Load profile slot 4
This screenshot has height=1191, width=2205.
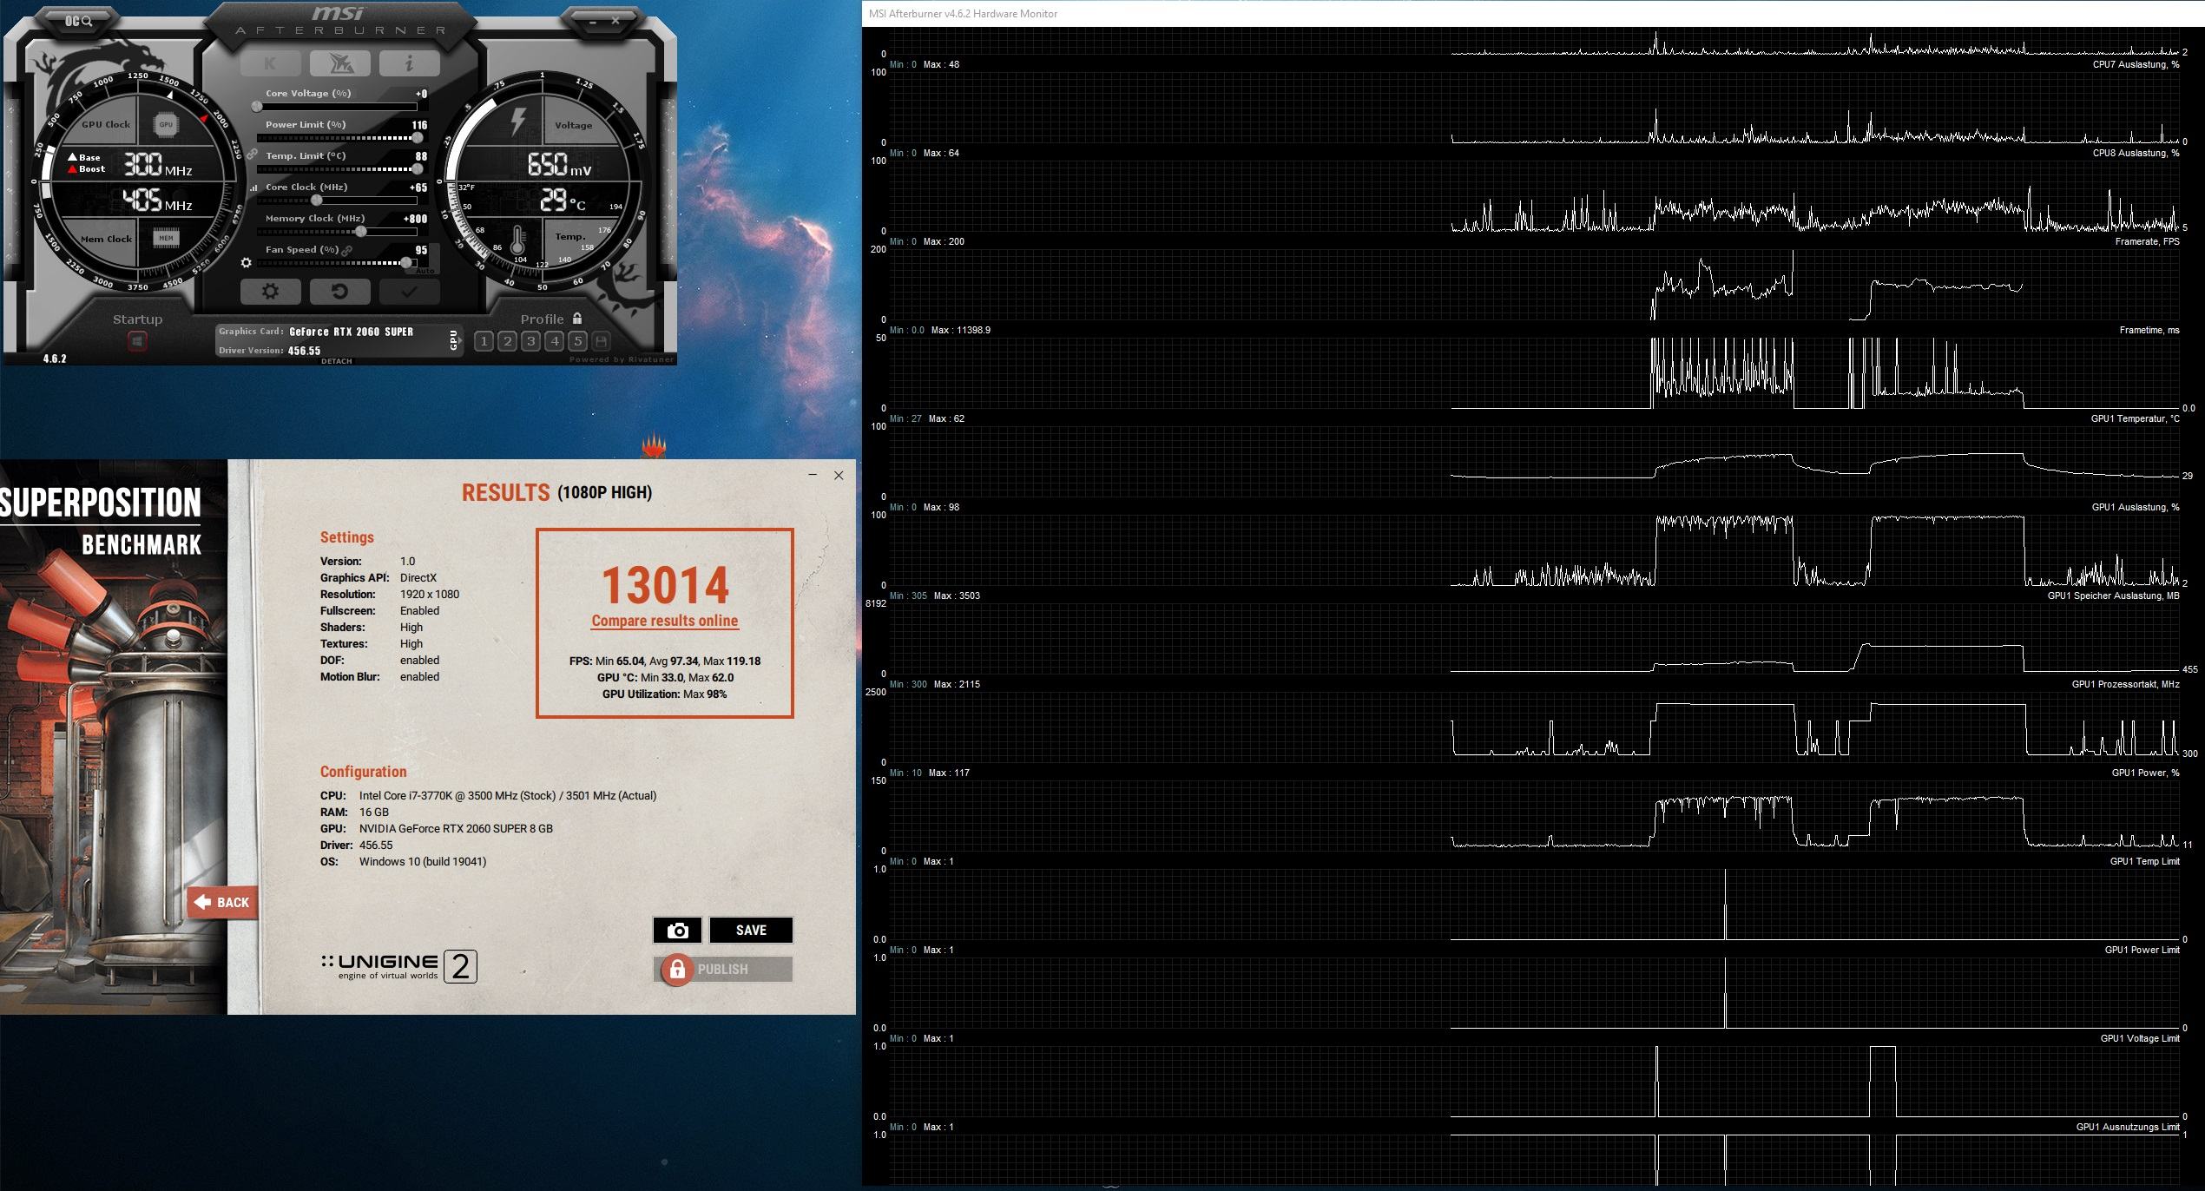(x=555, y=341)
